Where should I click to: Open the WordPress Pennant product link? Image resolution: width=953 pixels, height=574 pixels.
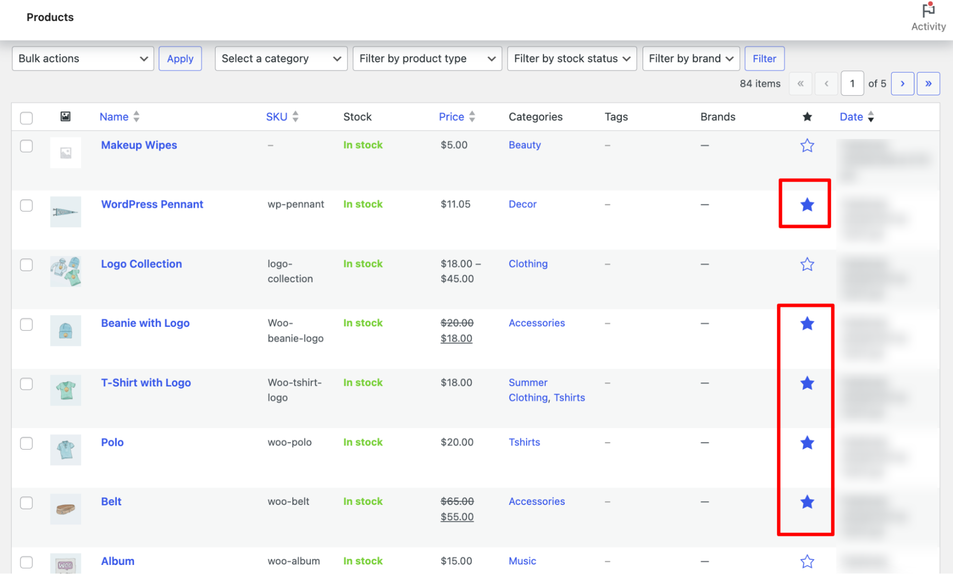pyautogui.click(x=152, y=204)
